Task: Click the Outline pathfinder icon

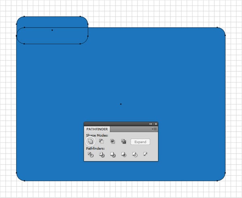Action: pos(135,155)
